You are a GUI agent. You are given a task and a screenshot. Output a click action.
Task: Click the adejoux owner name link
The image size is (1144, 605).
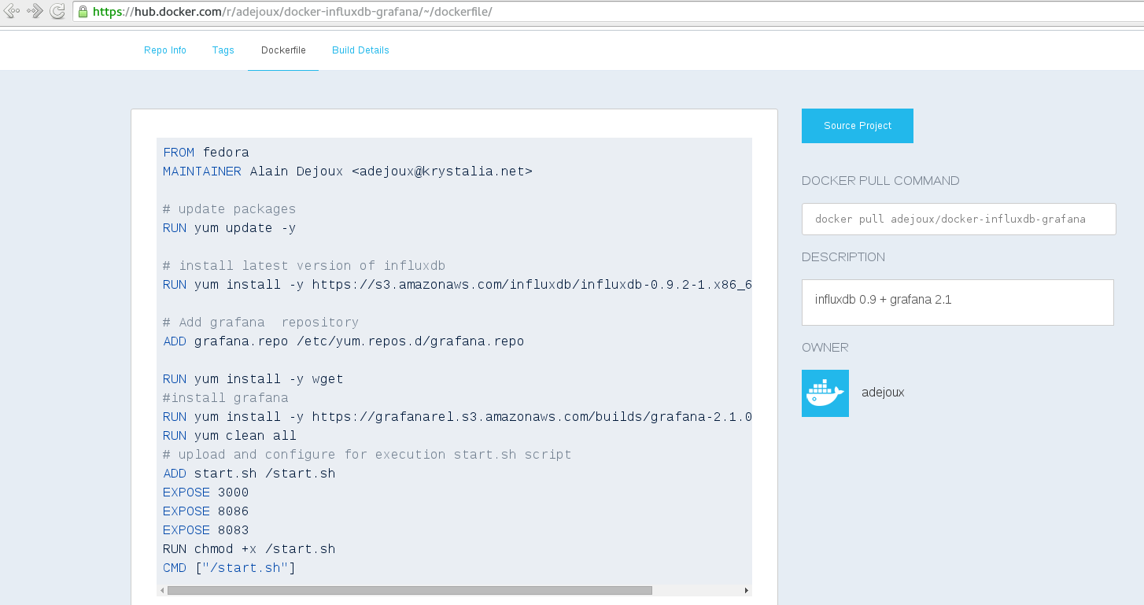pyautogui.click(x=883, y=392)
